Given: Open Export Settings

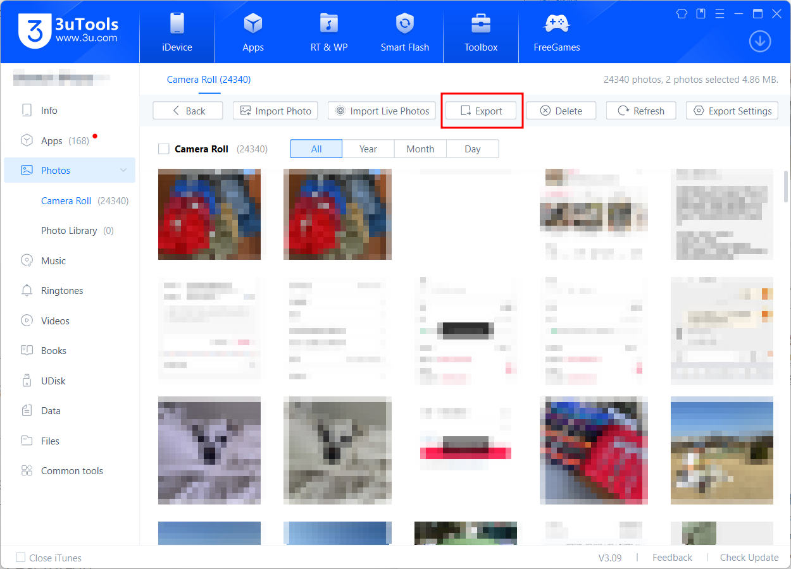Looking at the screenshot, I should (732, 110).
